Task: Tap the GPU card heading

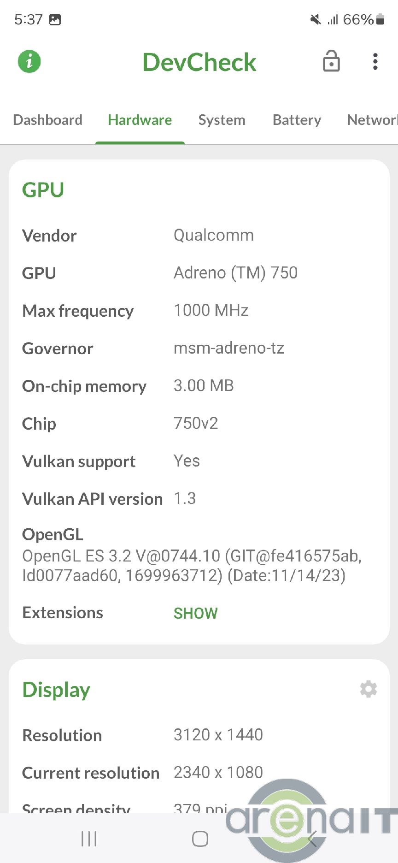Action: point(43,190)
